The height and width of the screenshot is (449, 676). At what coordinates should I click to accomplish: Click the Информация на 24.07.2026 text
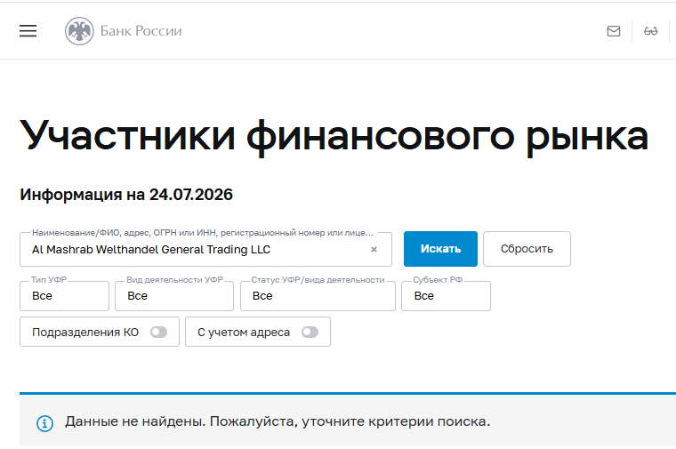(126, 195)
